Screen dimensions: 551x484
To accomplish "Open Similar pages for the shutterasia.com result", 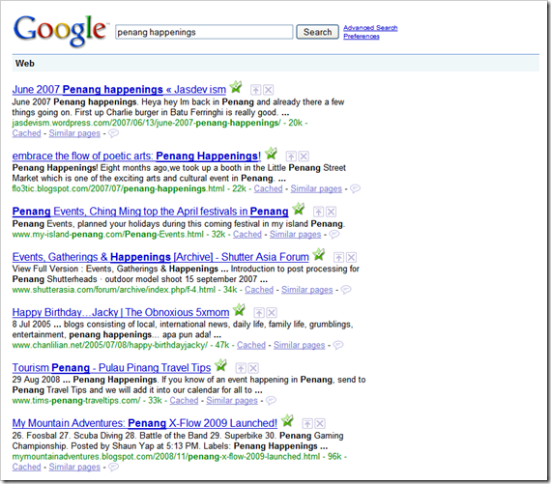I will [x=306, y=290].
